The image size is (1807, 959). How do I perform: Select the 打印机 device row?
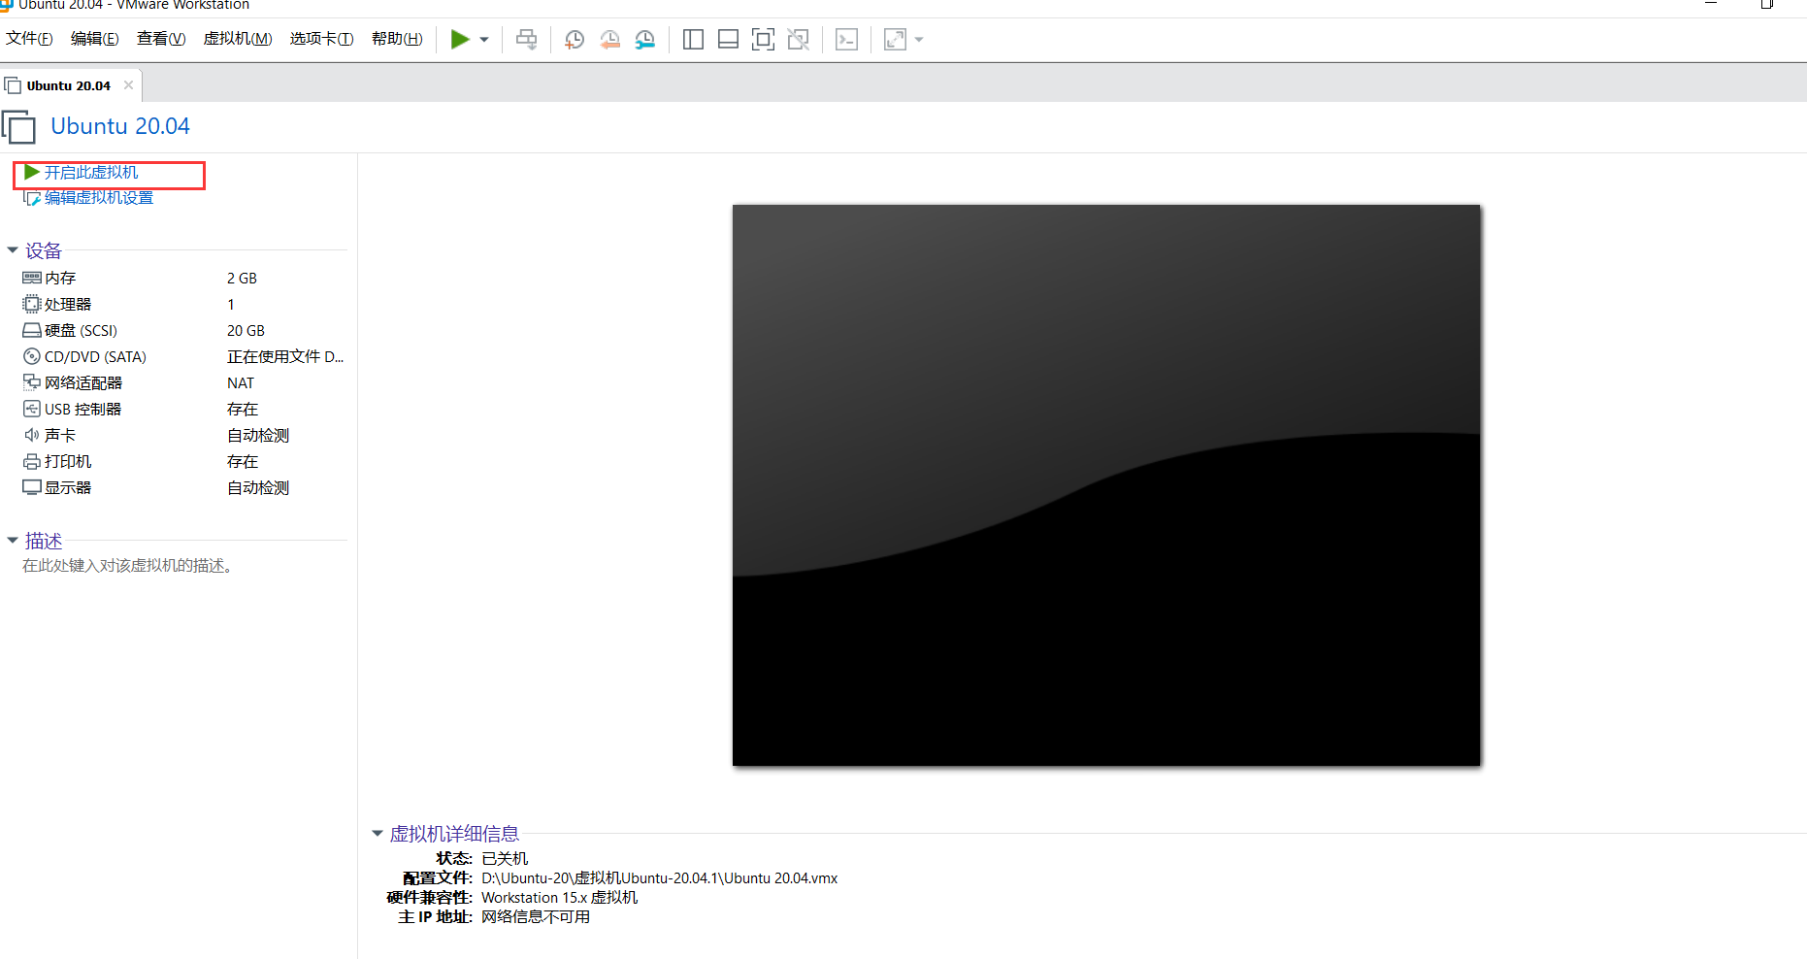click(x=184, y=462)
